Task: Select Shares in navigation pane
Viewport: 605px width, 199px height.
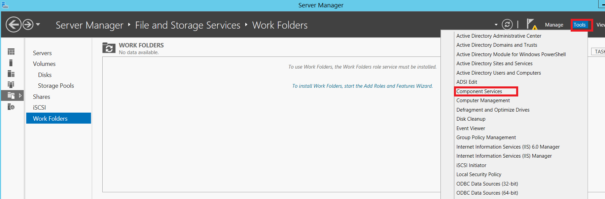Action: 41,97
